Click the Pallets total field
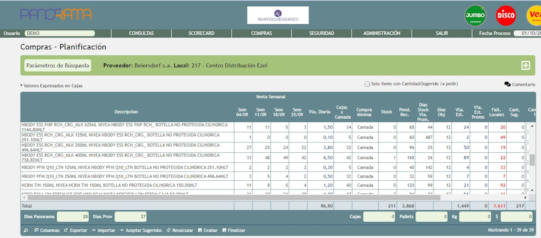Image resolution: width=541 pixels, height=238 pixels. [432, 217]
